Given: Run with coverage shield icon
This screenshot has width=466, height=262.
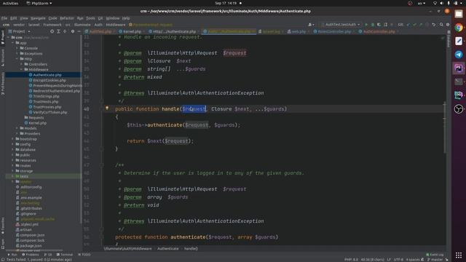Looking at the screenshot, I should (x=379, y=25).
